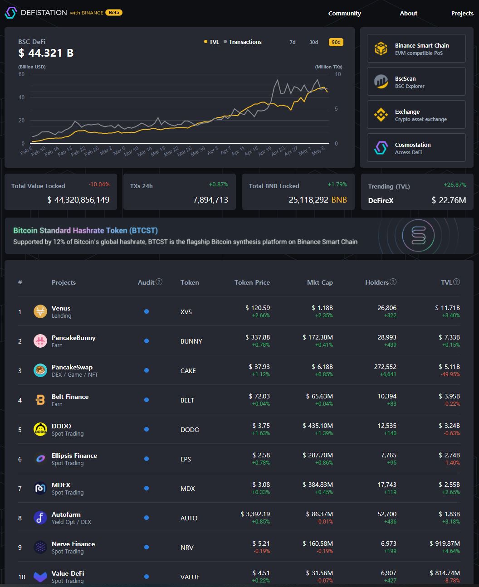The image size is (479, 587).
Task: Sort table by Holders header
Action: tap(377, 282)
